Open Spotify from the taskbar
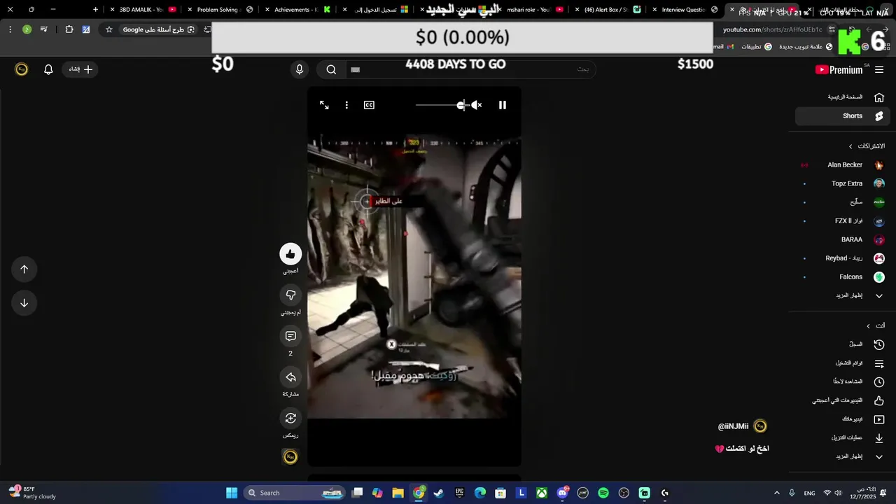 tap(603, 493)
